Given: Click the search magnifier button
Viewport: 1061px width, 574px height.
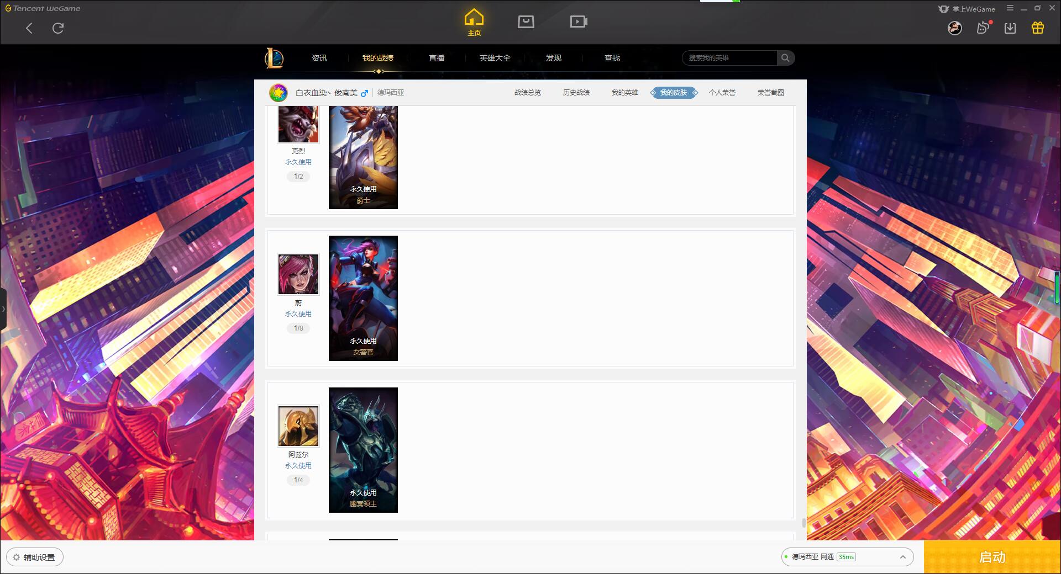Looking at the screenshot, I should [785, 58].
